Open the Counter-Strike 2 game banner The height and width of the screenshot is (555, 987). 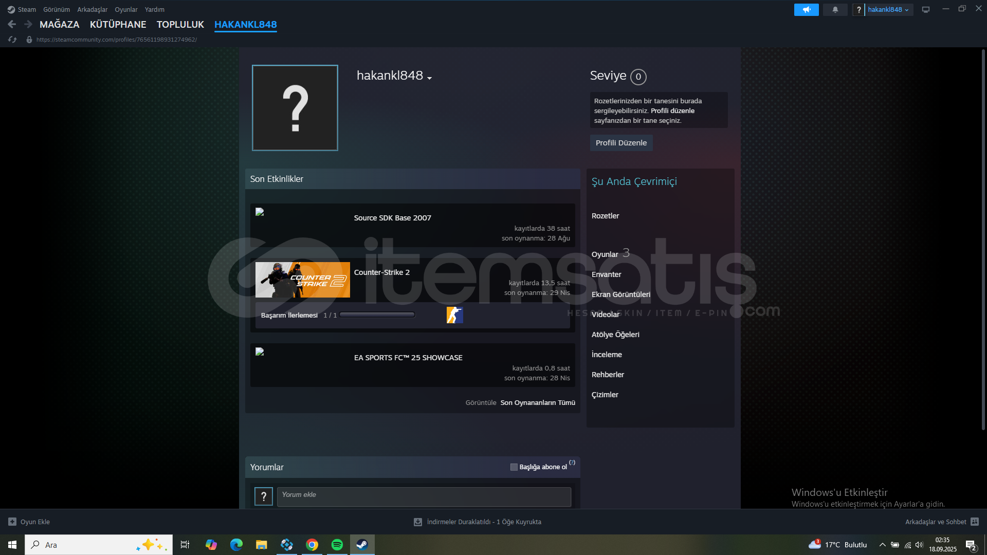click(303, 280)
